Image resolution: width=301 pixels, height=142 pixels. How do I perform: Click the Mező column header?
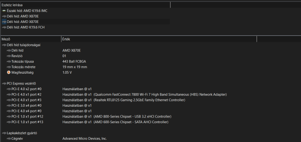pos(31,39)
